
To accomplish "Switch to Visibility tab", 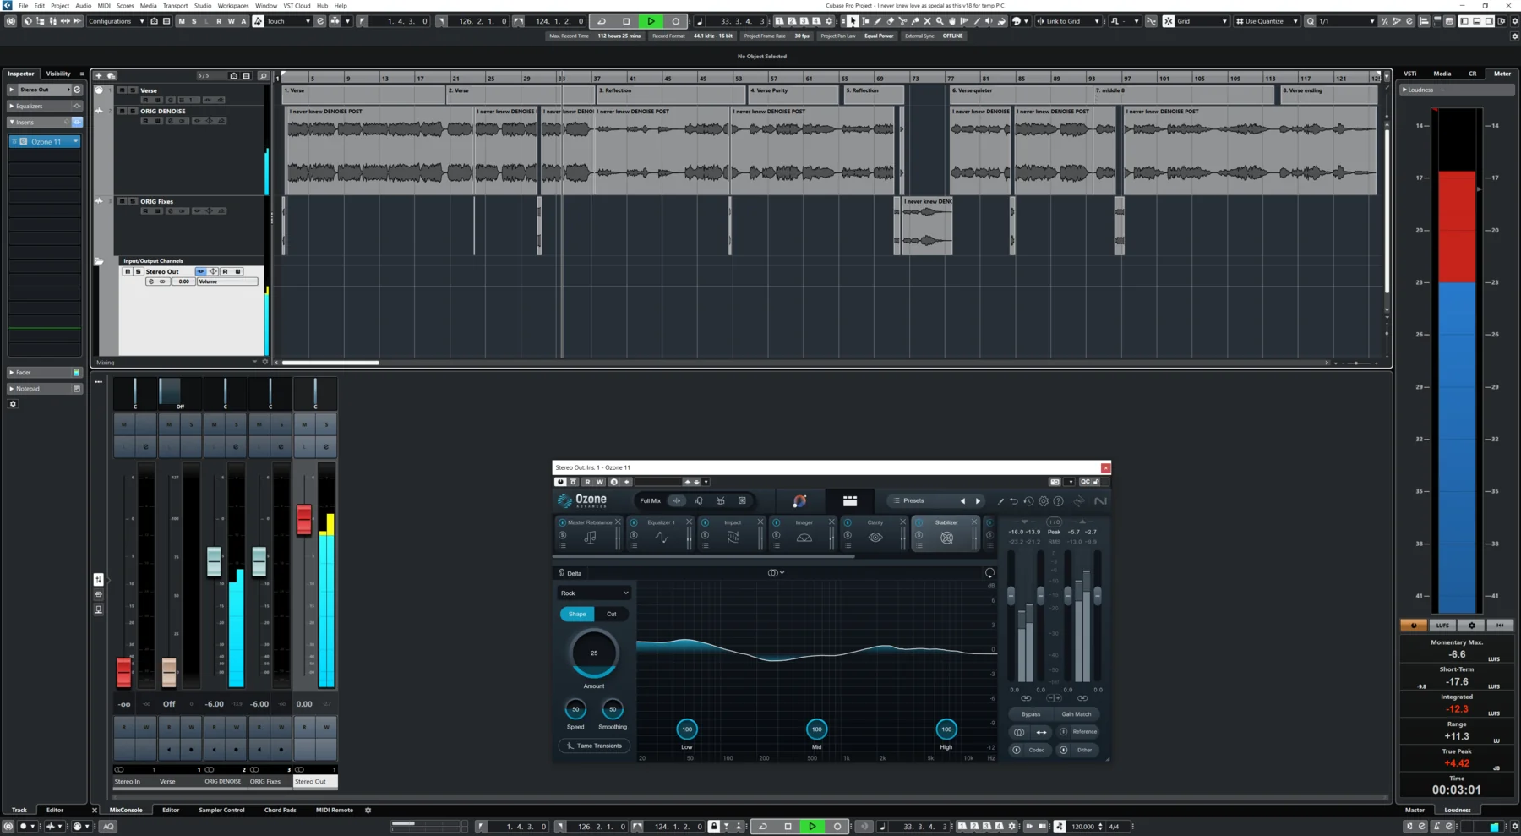I will coord(58,74).
